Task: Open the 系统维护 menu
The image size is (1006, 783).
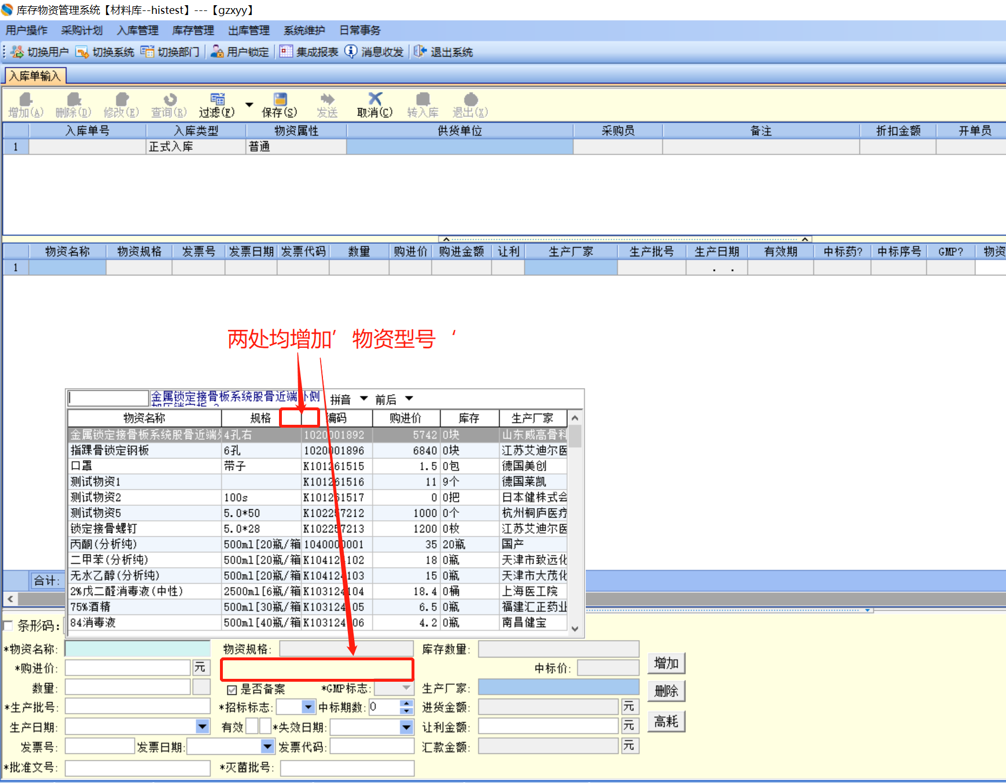Action: coord(304,30)
